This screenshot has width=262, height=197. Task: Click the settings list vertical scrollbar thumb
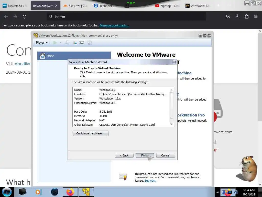[172, 105]
